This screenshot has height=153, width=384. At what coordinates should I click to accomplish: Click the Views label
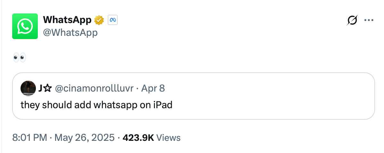tap(169, 138)
